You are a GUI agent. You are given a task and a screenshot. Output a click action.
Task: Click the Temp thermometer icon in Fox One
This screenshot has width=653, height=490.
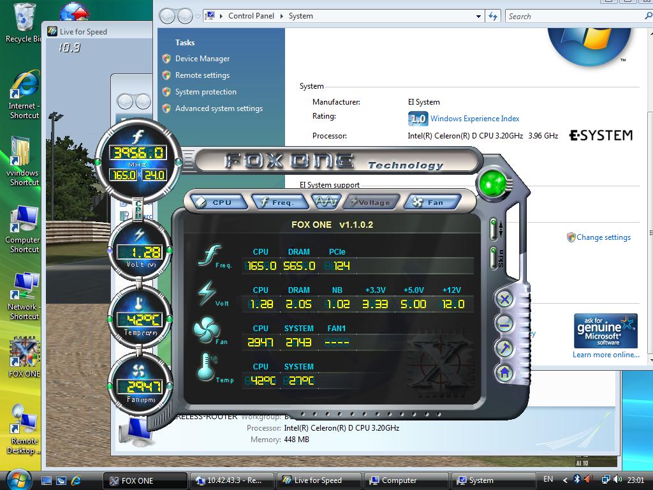tap(206, 367)
